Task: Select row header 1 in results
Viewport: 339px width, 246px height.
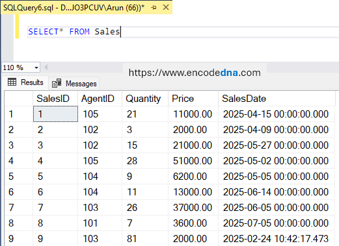Action: point(19,114)
